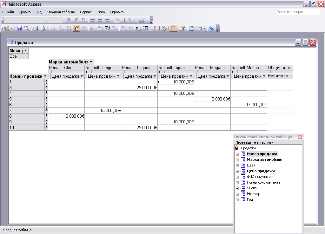This screenshot has height=234, width=325.
Task: Open the font size combo box
Action: coord(55,20)
